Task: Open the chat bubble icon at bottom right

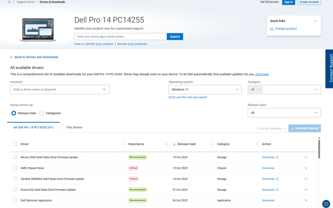Action: click(326, 204)
